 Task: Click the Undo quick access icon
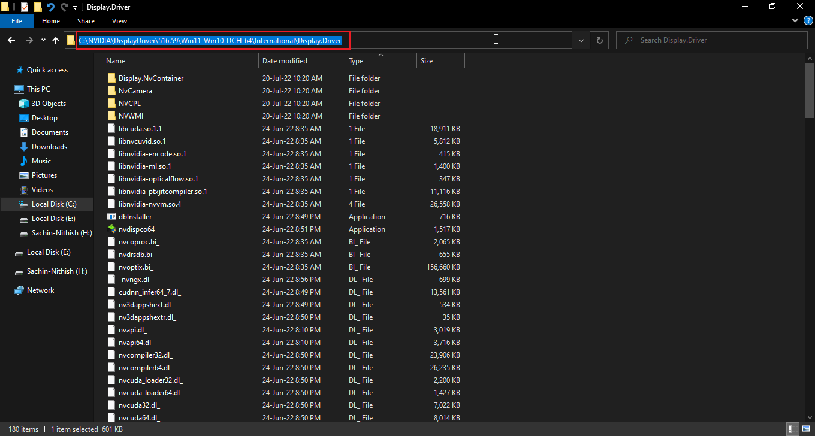tap(50, 7)
